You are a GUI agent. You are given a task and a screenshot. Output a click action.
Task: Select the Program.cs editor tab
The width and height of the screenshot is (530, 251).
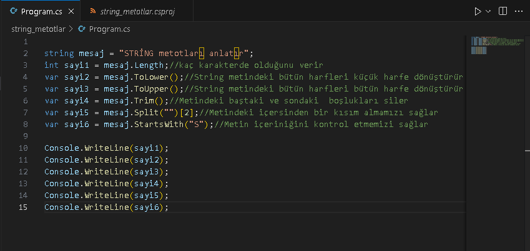41,11
